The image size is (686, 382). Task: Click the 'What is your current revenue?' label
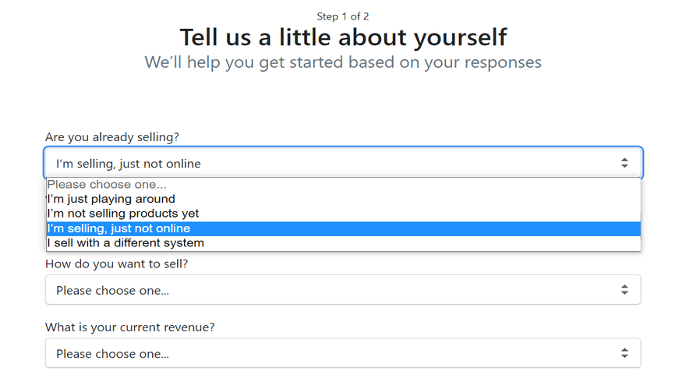pos(129,327)
